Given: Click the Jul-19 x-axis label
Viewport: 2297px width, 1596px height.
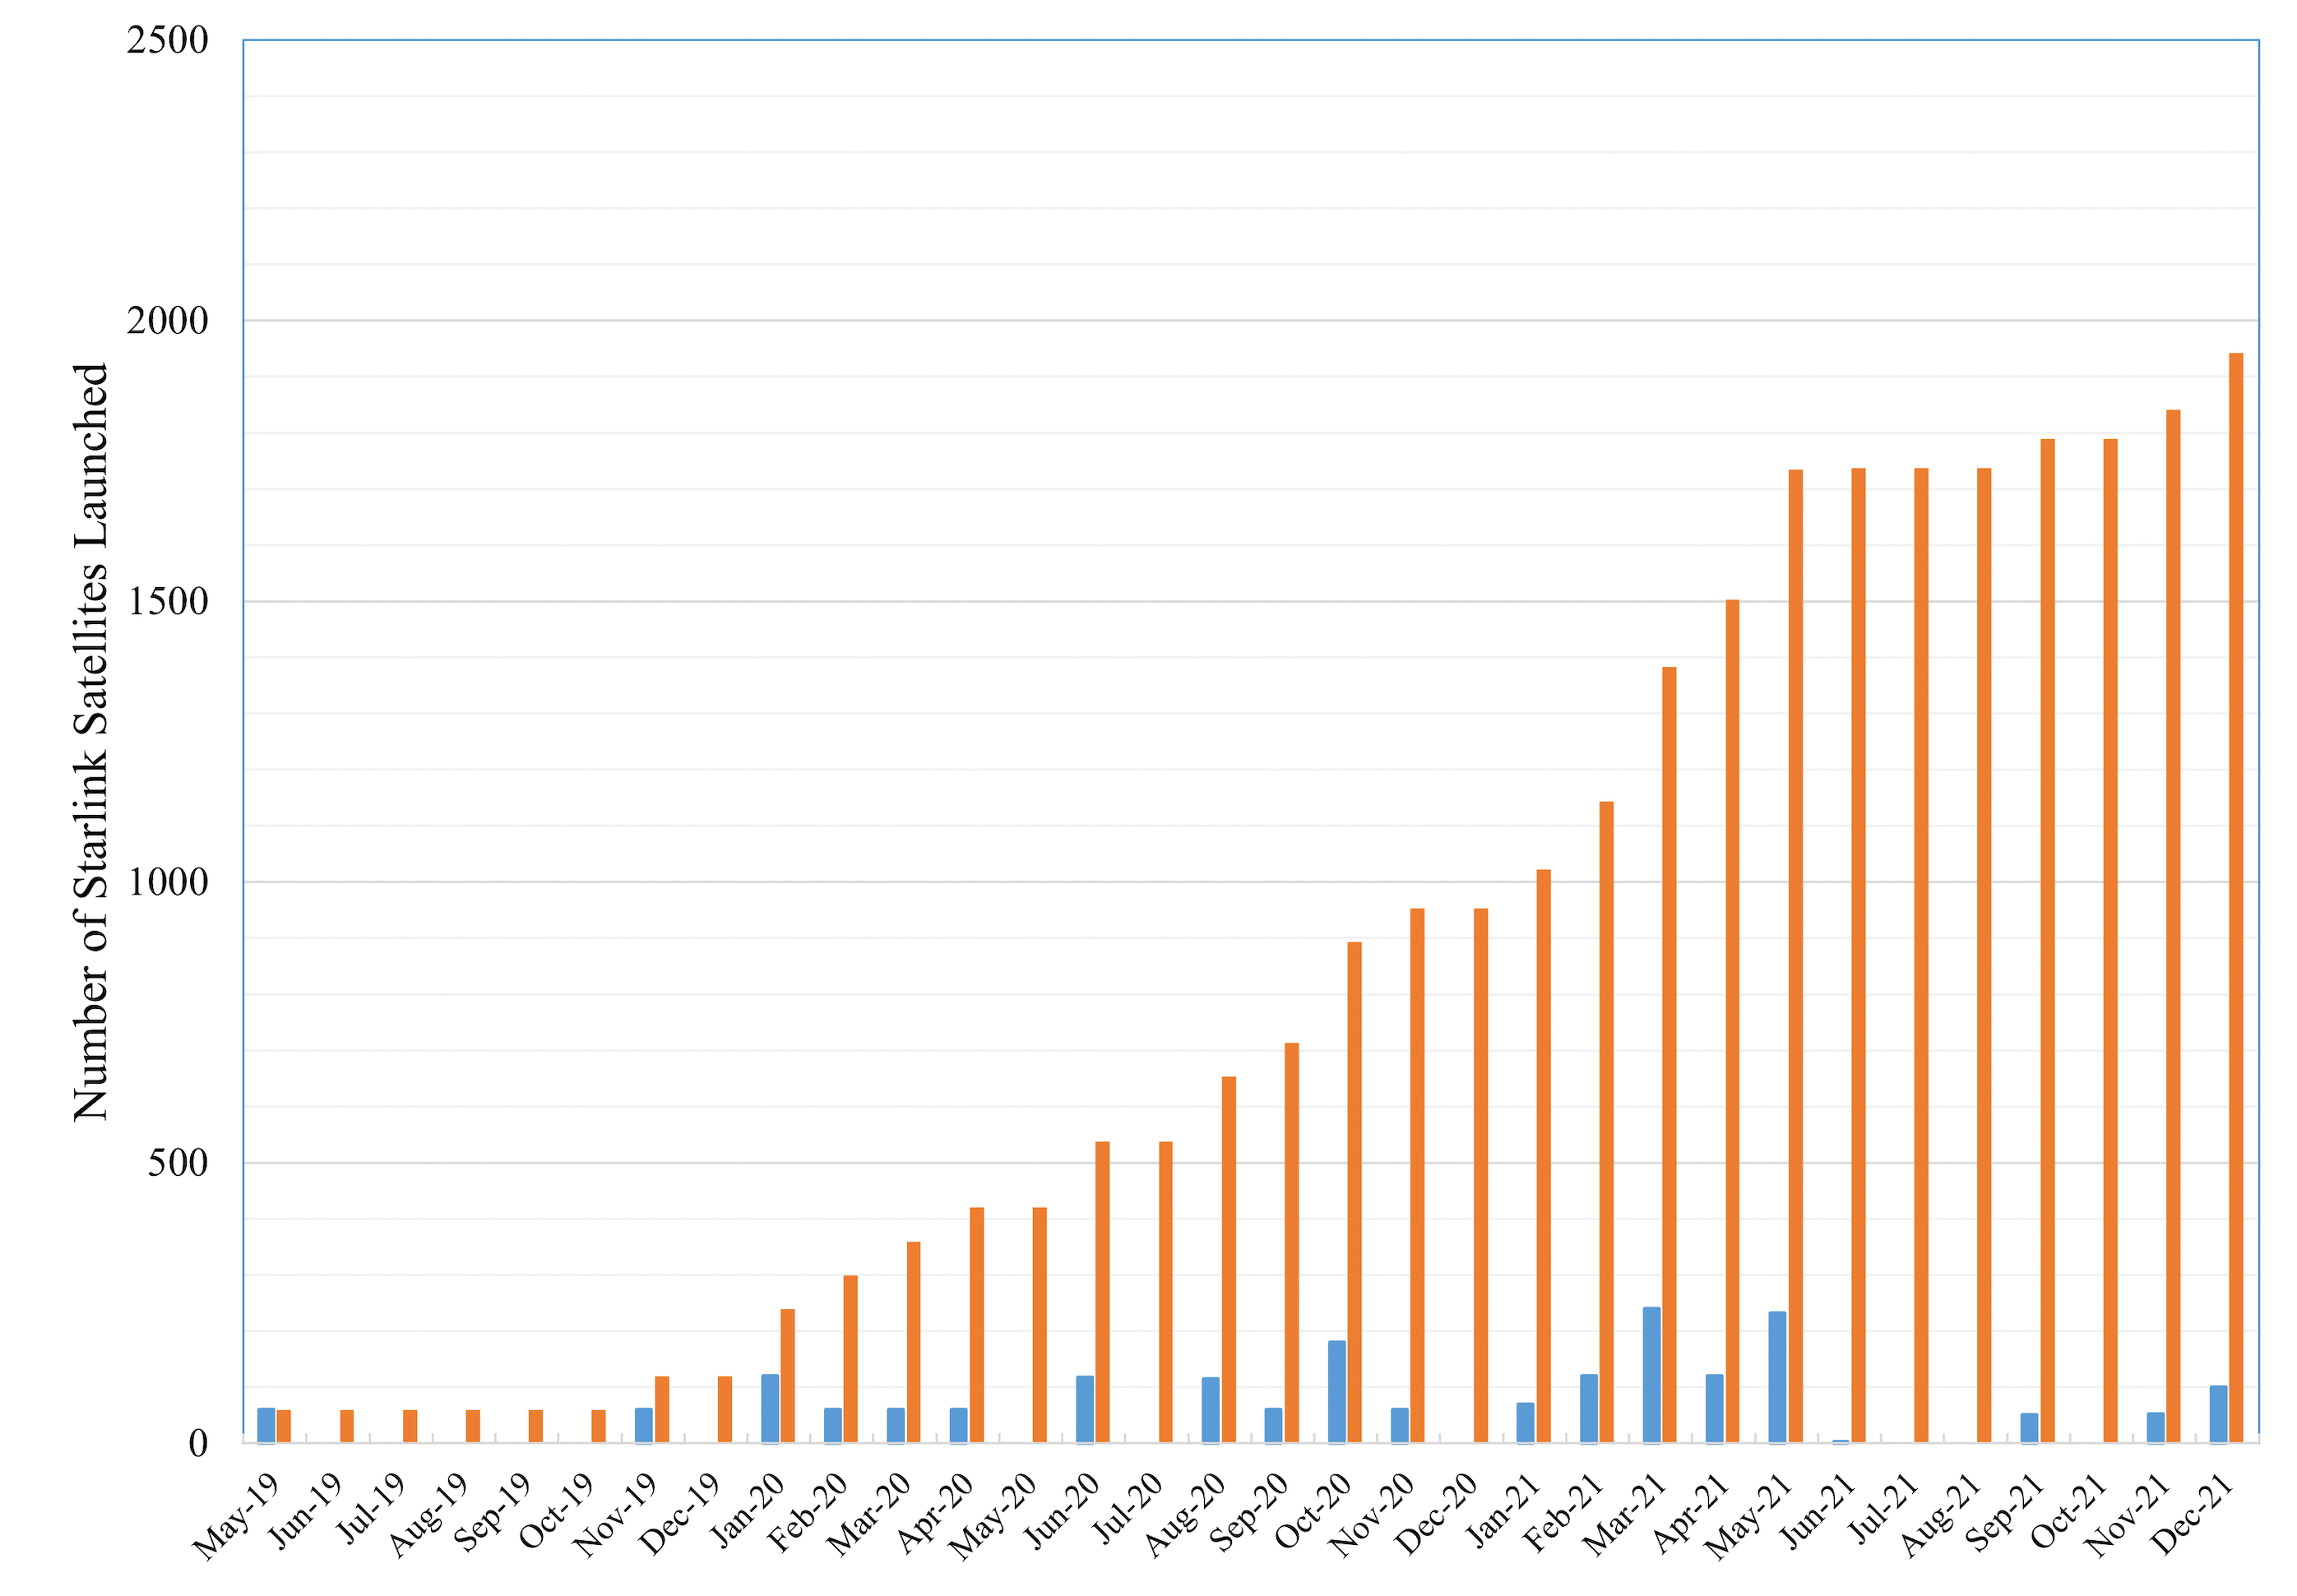Looking at the screenshot, I should coord(372,1509).
